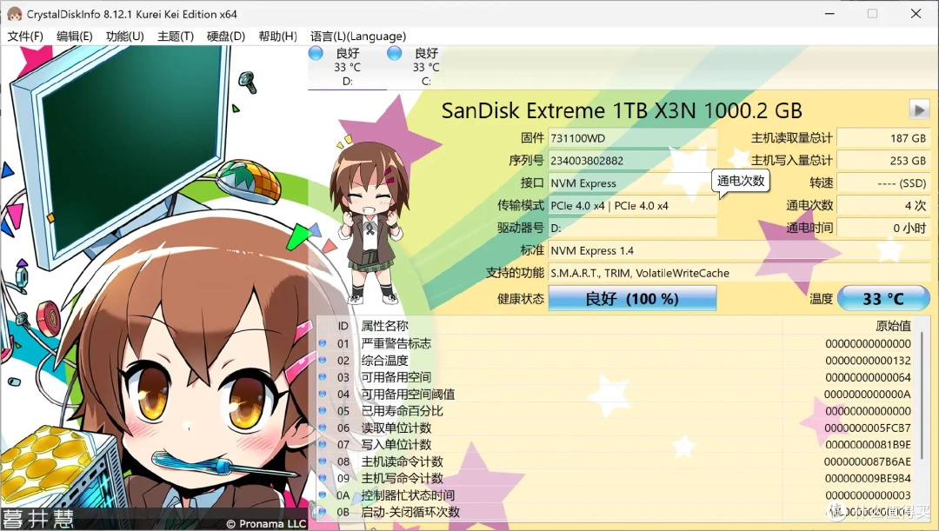Click status dot for attribute 09
939x531 pixels.
[323, 478]
